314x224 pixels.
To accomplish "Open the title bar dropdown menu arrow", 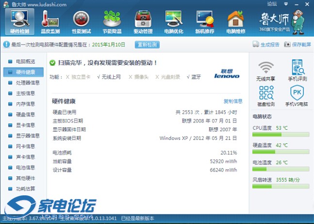I will (x=286, y=4).
